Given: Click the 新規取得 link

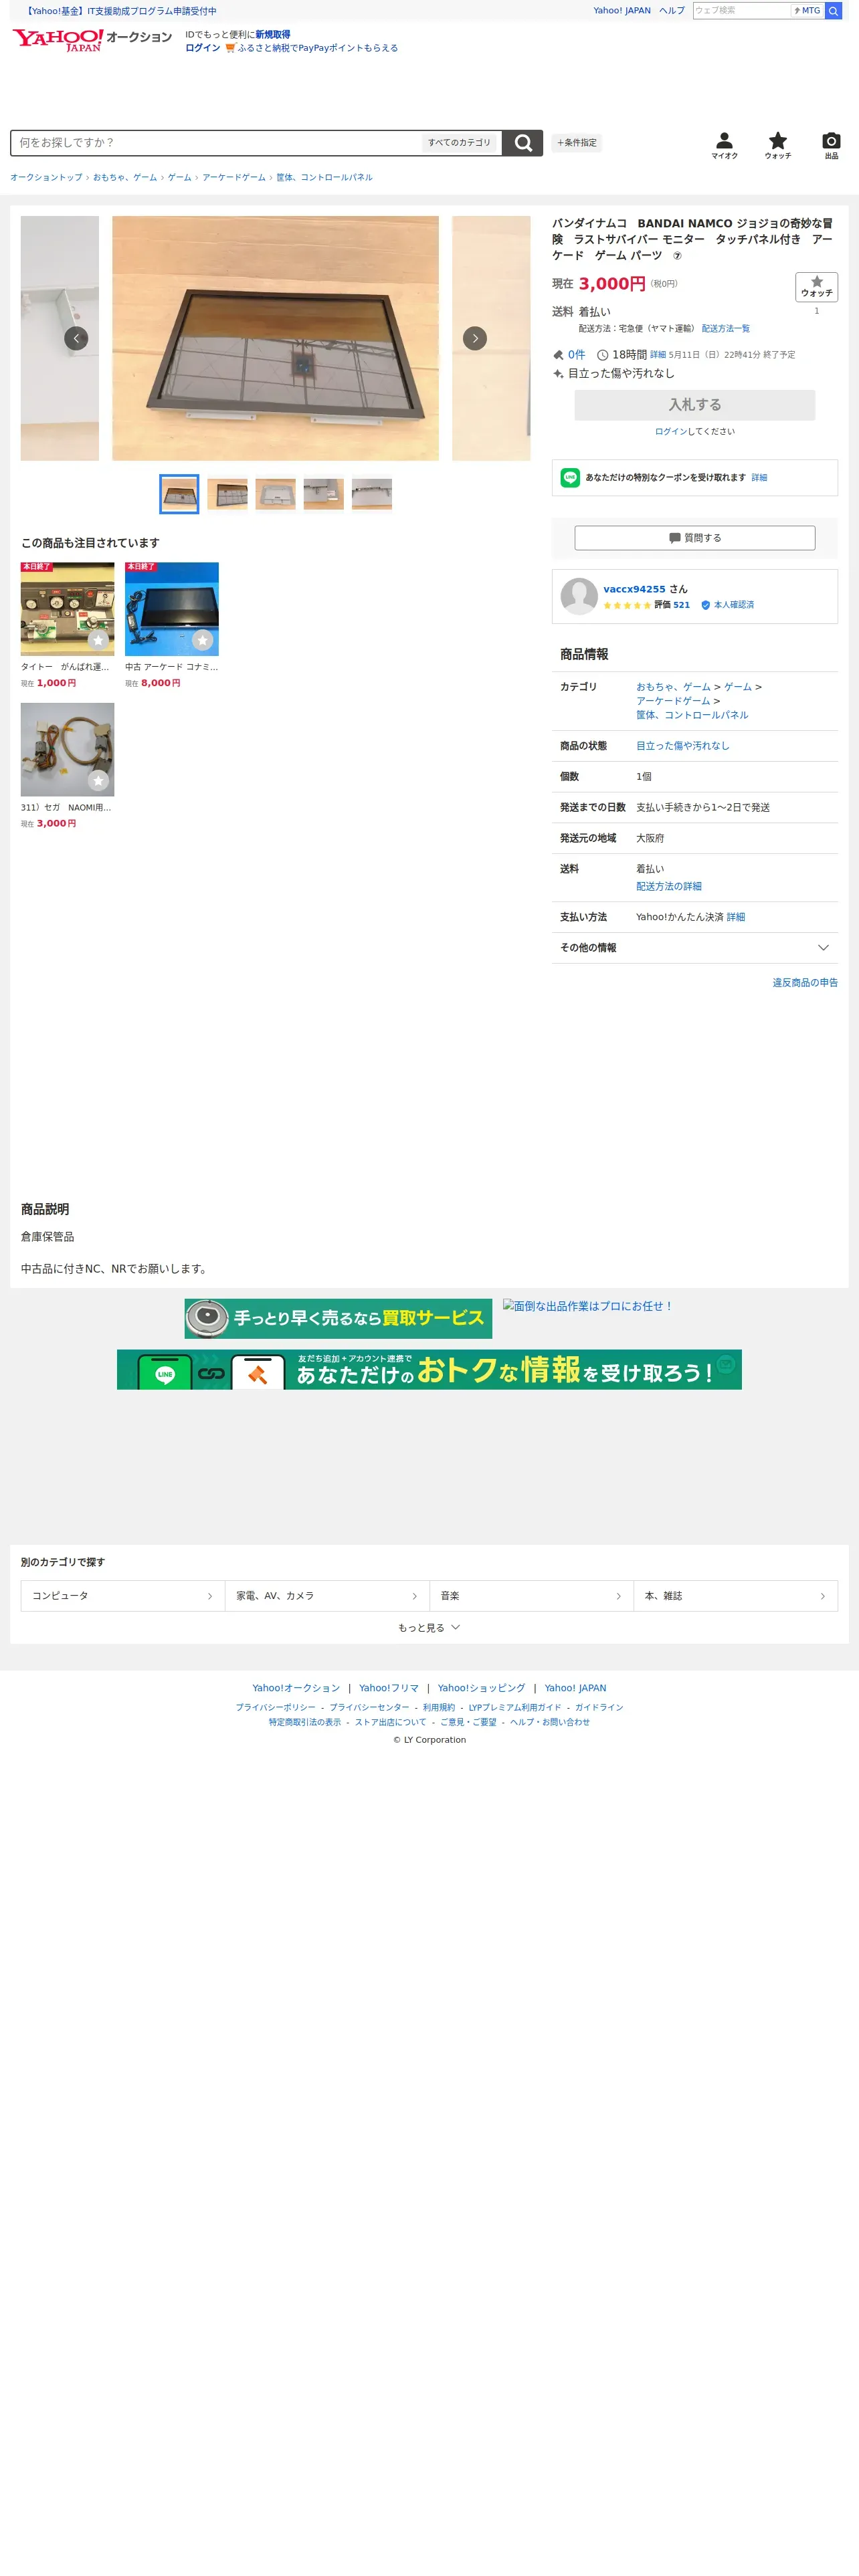Looking at the screenshot, I should (x=273, y=34).
